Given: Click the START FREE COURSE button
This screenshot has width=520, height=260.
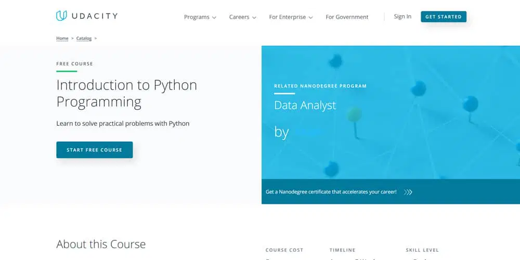Looking at the screenshot, I should pos(95,150).
